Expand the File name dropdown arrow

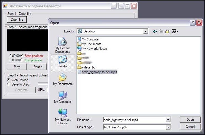tap(168, 120)
